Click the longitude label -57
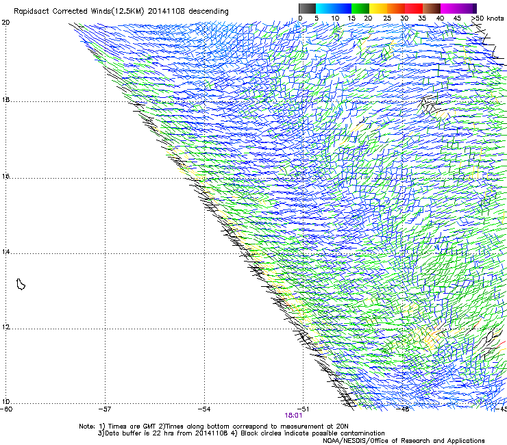This screenshot has width=507, height=445. [105, 409]
